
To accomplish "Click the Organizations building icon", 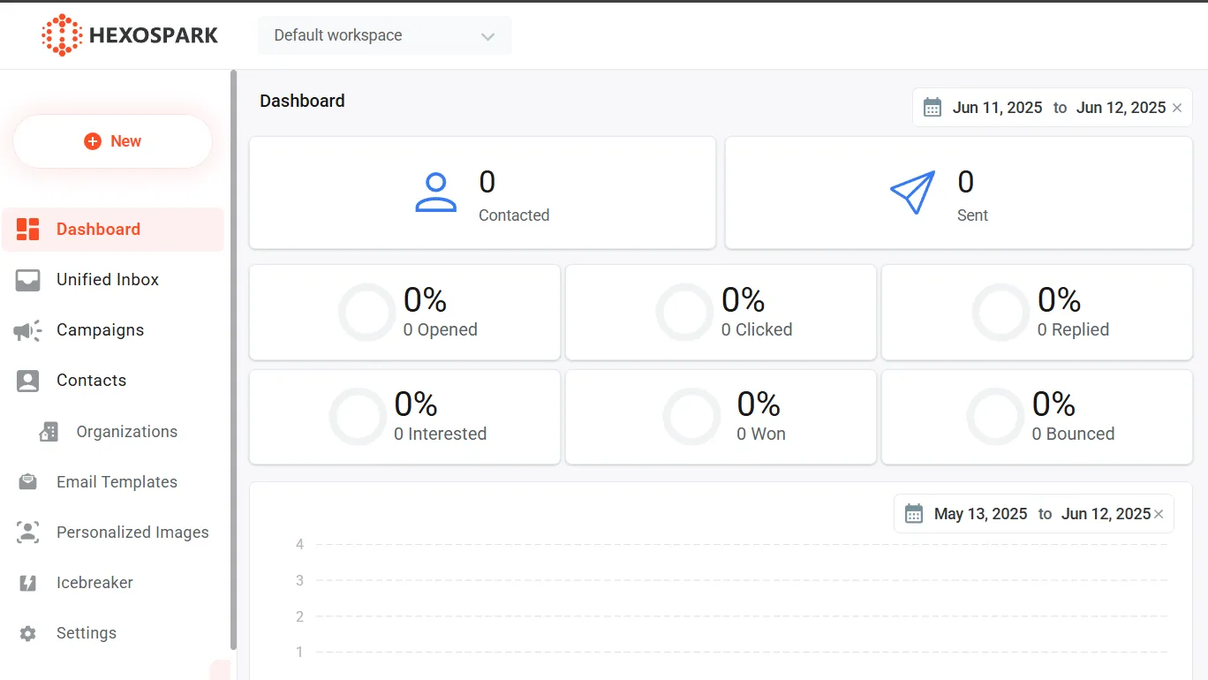I will [x=49, y=432].
